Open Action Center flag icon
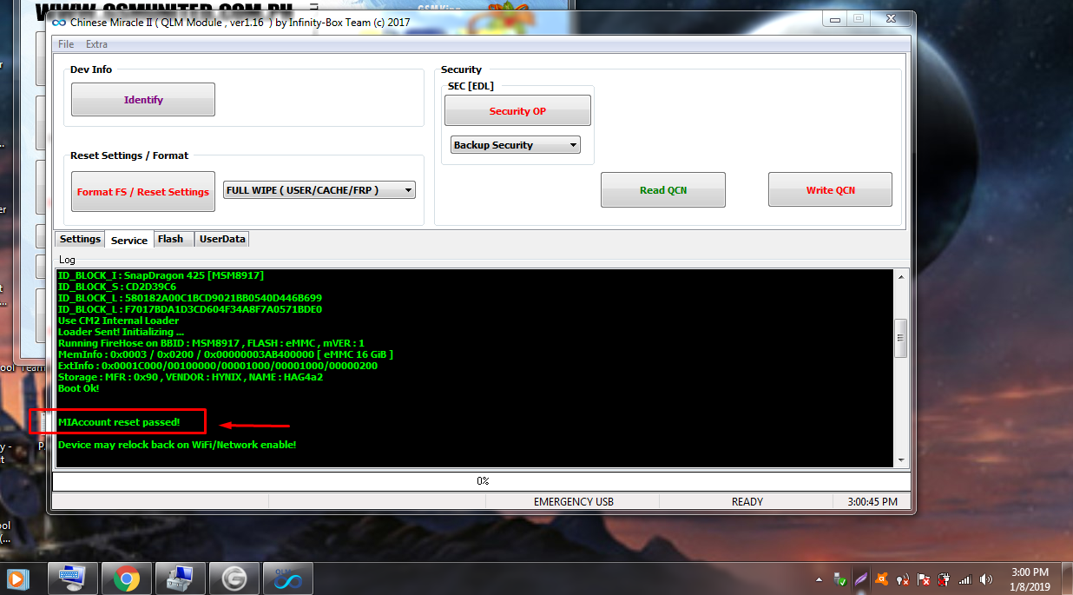This screenshot has width=1073, height=595. pyautogui.click(x=925, y=579)
